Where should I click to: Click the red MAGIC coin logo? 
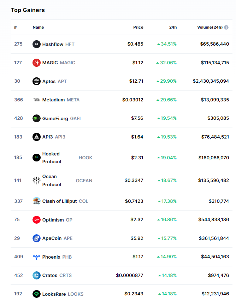pos(36,63)
